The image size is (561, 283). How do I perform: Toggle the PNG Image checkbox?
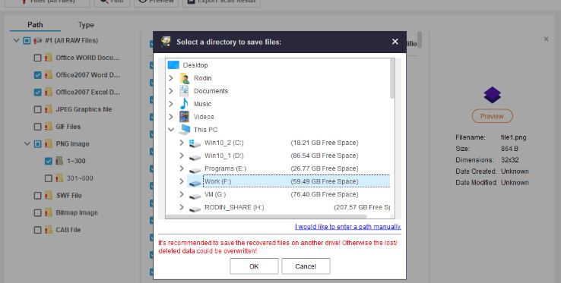point(37,143)
